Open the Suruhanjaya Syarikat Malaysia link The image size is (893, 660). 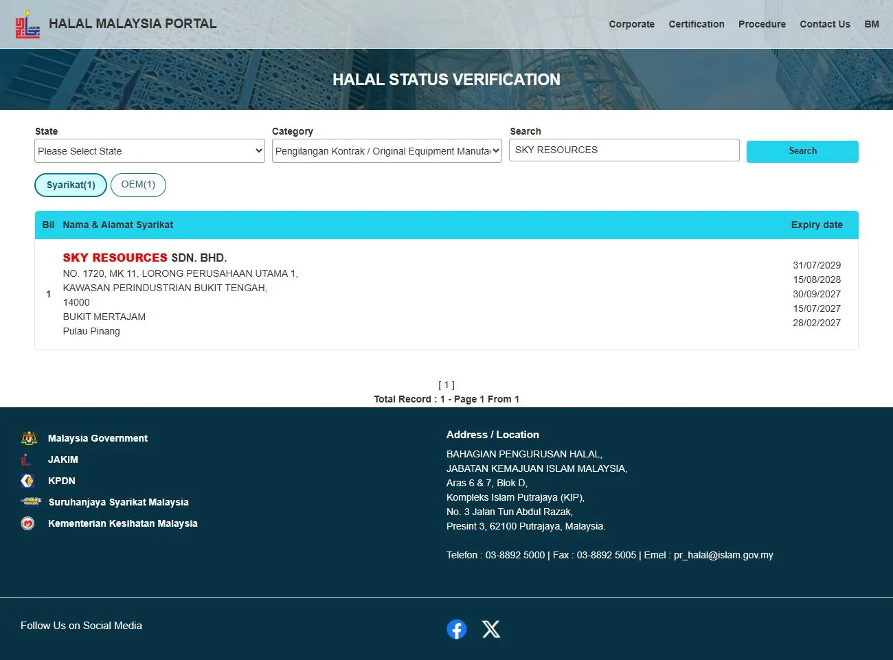click(x=119, y=502)
